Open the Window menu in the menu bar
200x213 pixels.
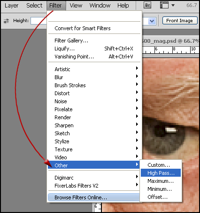[100, 6]
